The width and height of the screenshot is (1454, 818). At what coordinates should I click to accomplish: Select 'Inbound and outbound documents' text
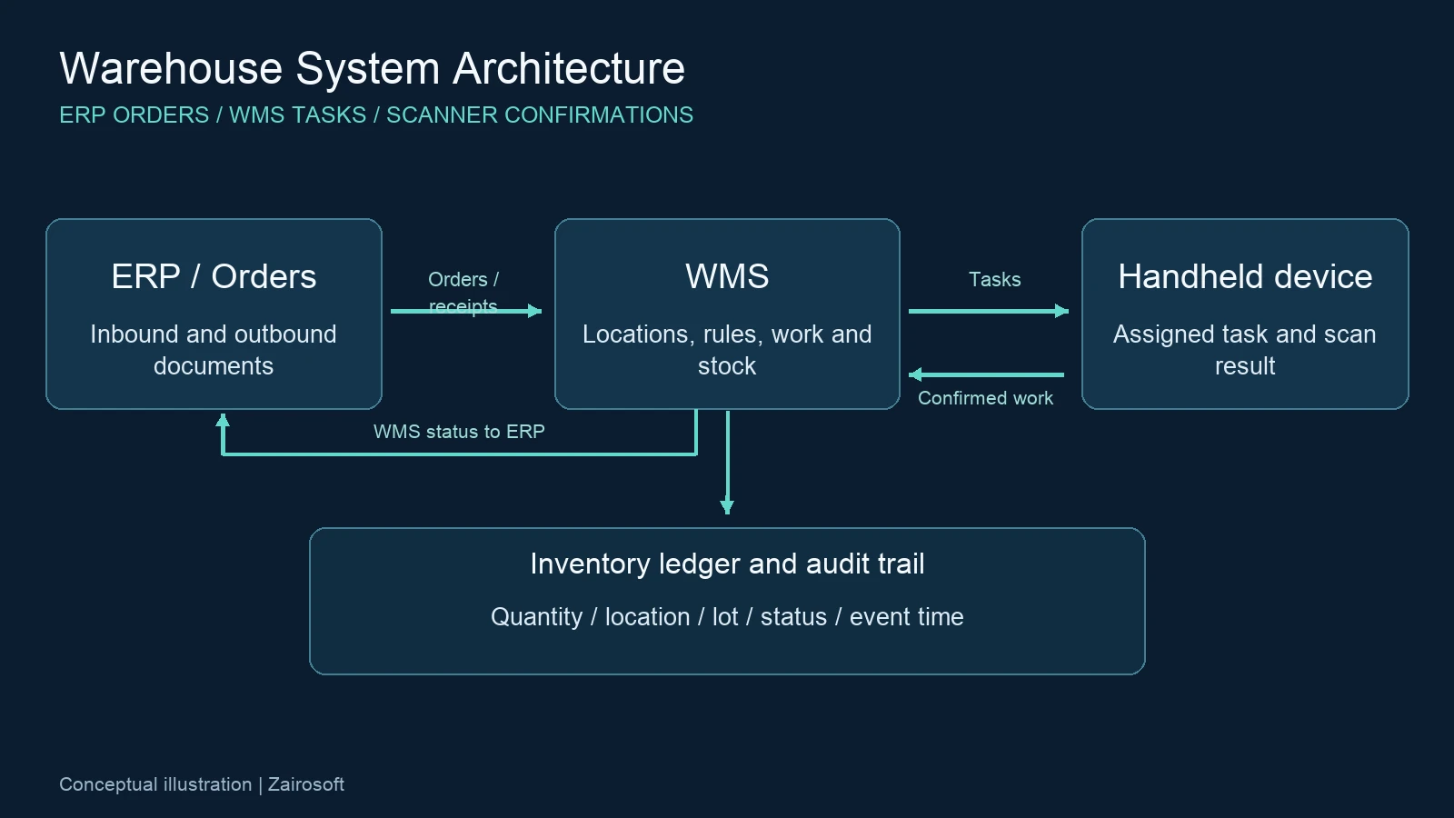pos(214,350)
